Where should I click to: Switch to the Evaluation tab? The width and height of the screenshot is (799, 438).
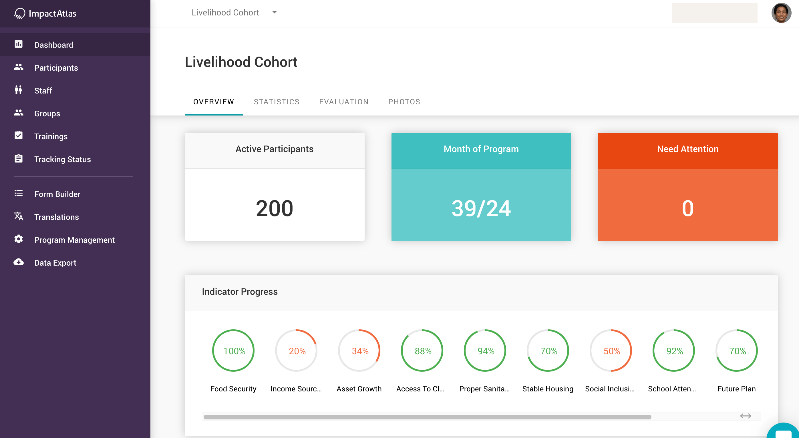344,102
